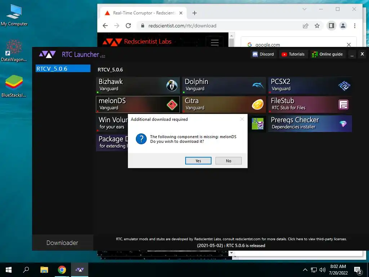Open the Redscientist Labs hamburger menu
This screenshot has width=369, height=277.
tap(215, 43)
